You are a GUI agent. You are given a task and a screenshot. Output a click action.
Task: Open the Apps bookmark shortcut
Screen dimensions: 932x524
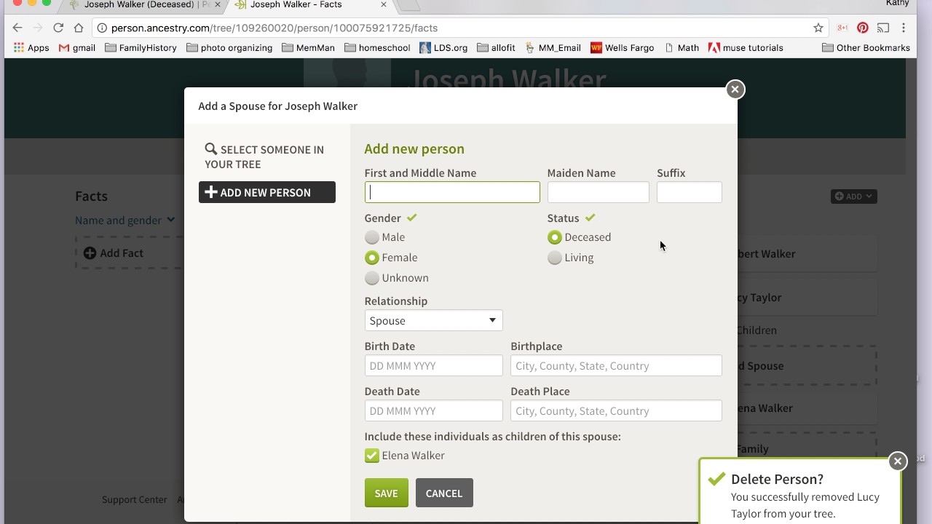pos(31,48)
